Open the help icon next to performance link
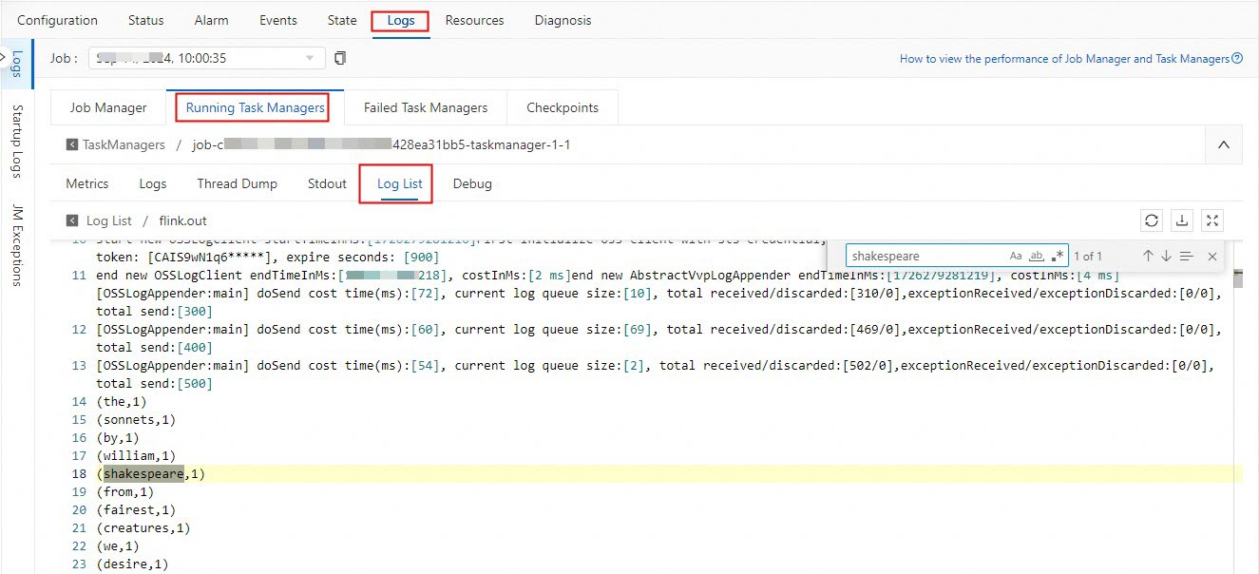 pyautogui.click(x=1237, y=58)
